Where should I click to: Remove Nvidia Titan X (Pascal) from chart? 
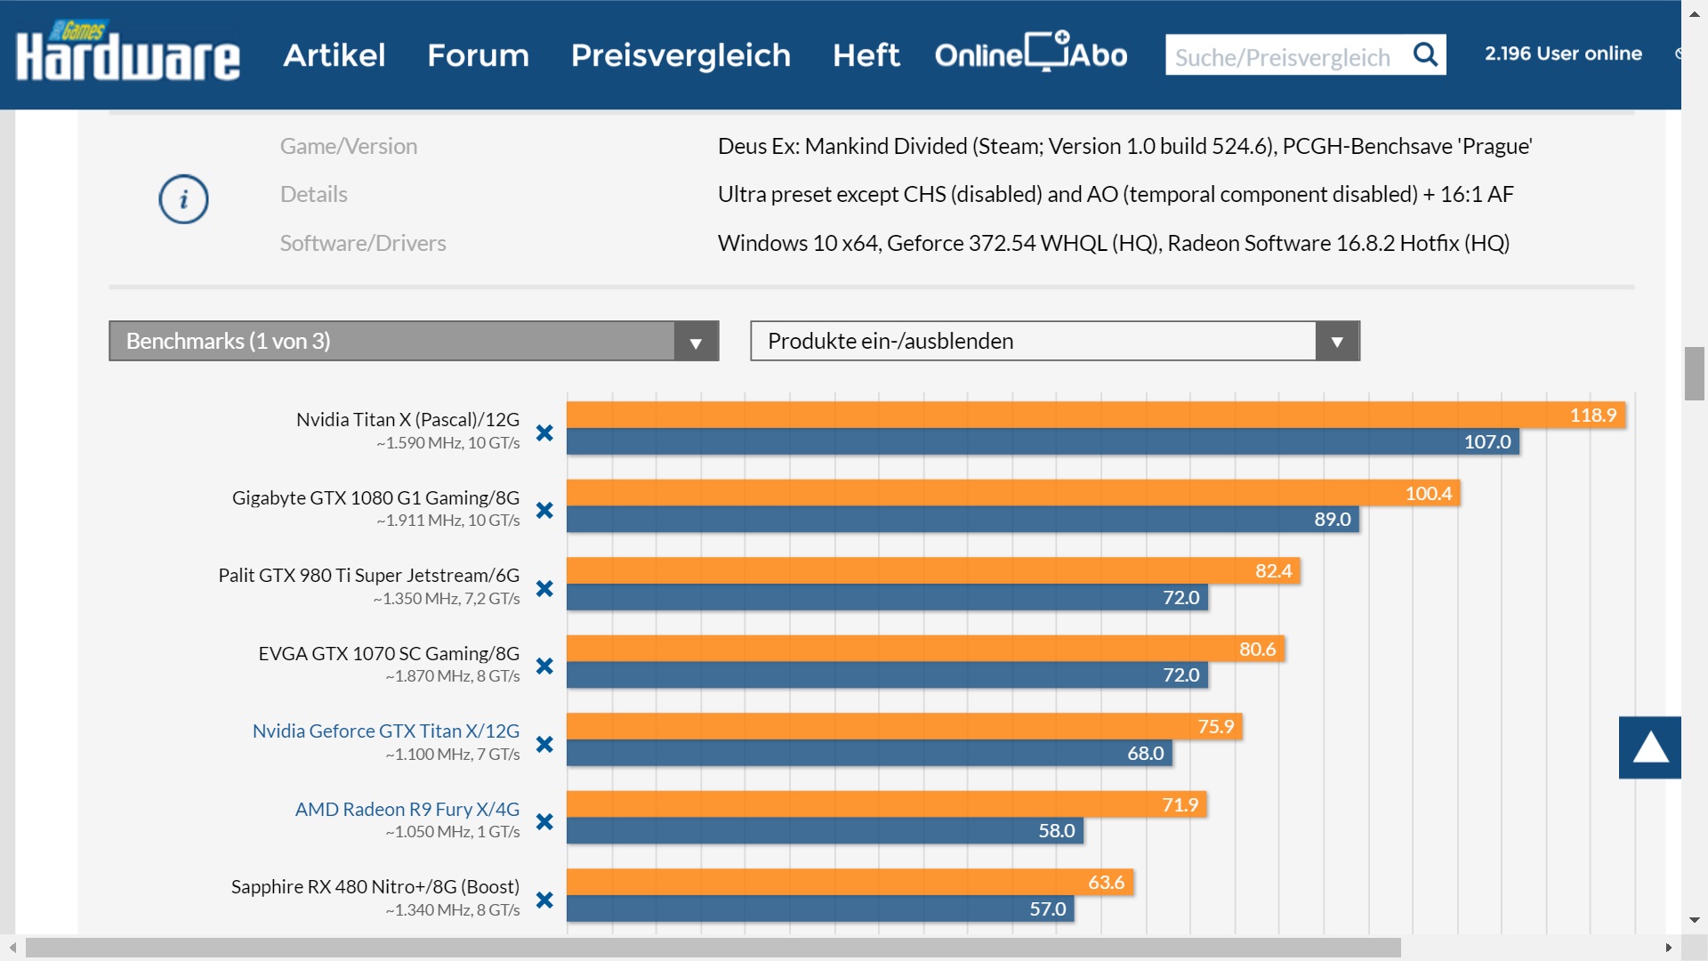544,433
